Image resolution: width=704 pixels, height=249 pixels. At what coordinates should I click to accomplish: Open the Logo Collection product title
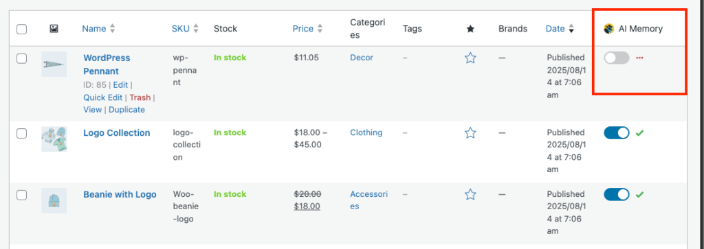117,132
